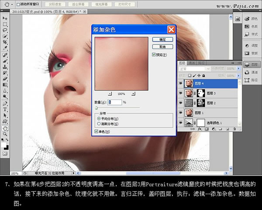Swap foreground and background colors

(x=7, y=140)
